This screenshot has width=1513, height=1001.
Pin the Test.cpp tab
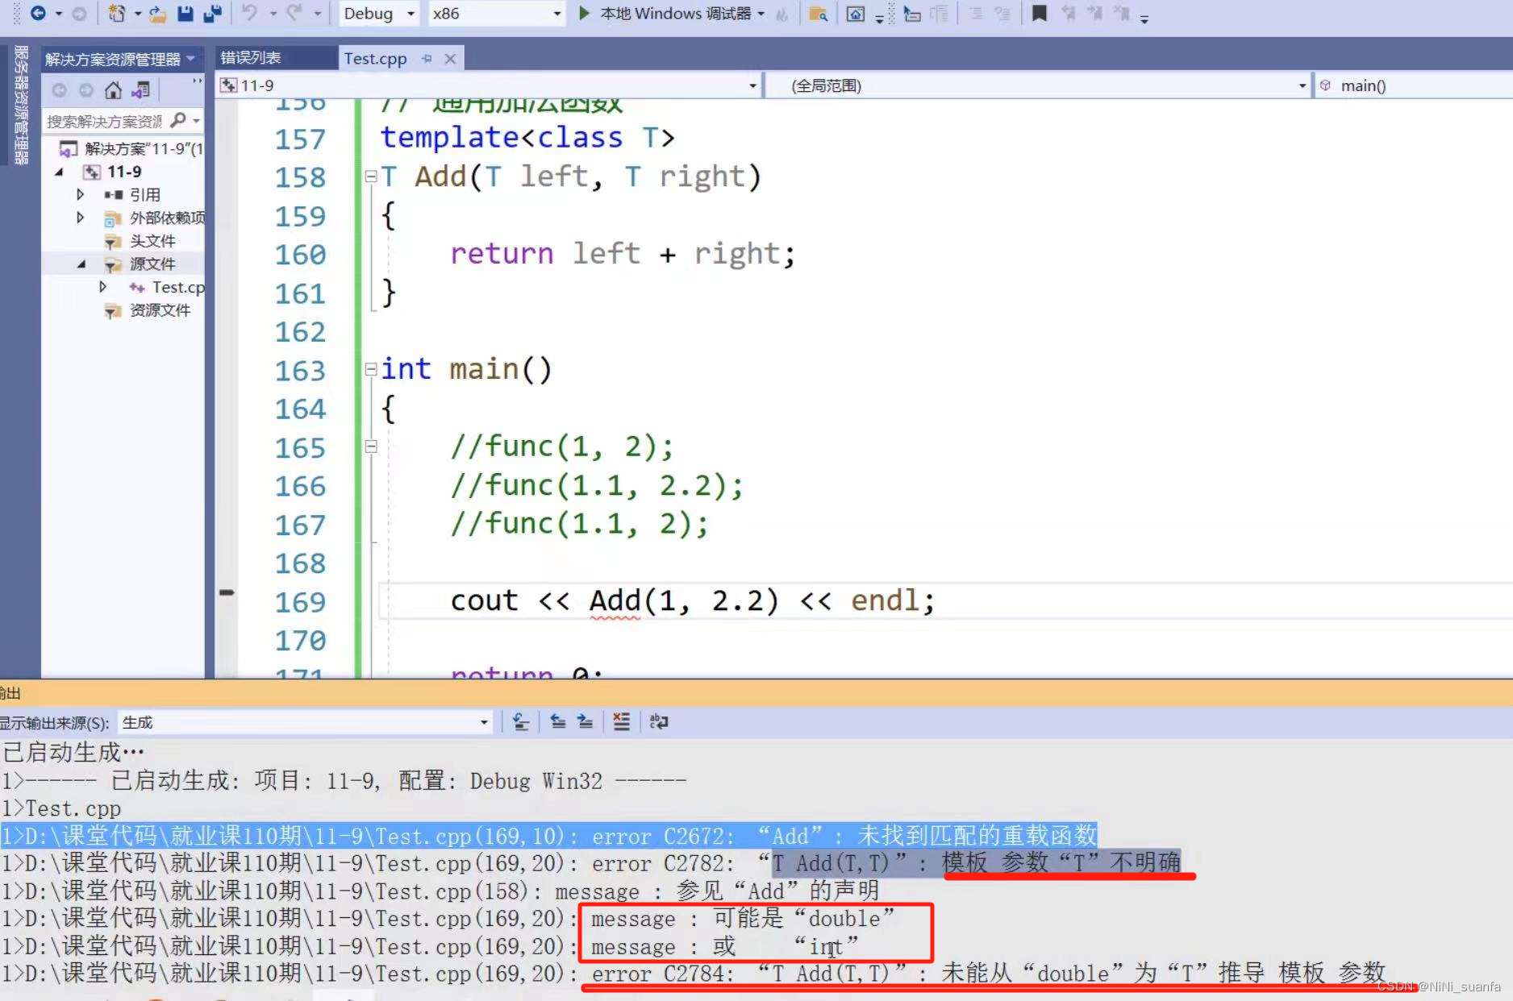[427, 59]
